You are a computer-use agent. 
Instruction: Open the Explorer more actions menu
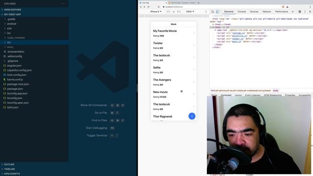click(x=63, y=3)
